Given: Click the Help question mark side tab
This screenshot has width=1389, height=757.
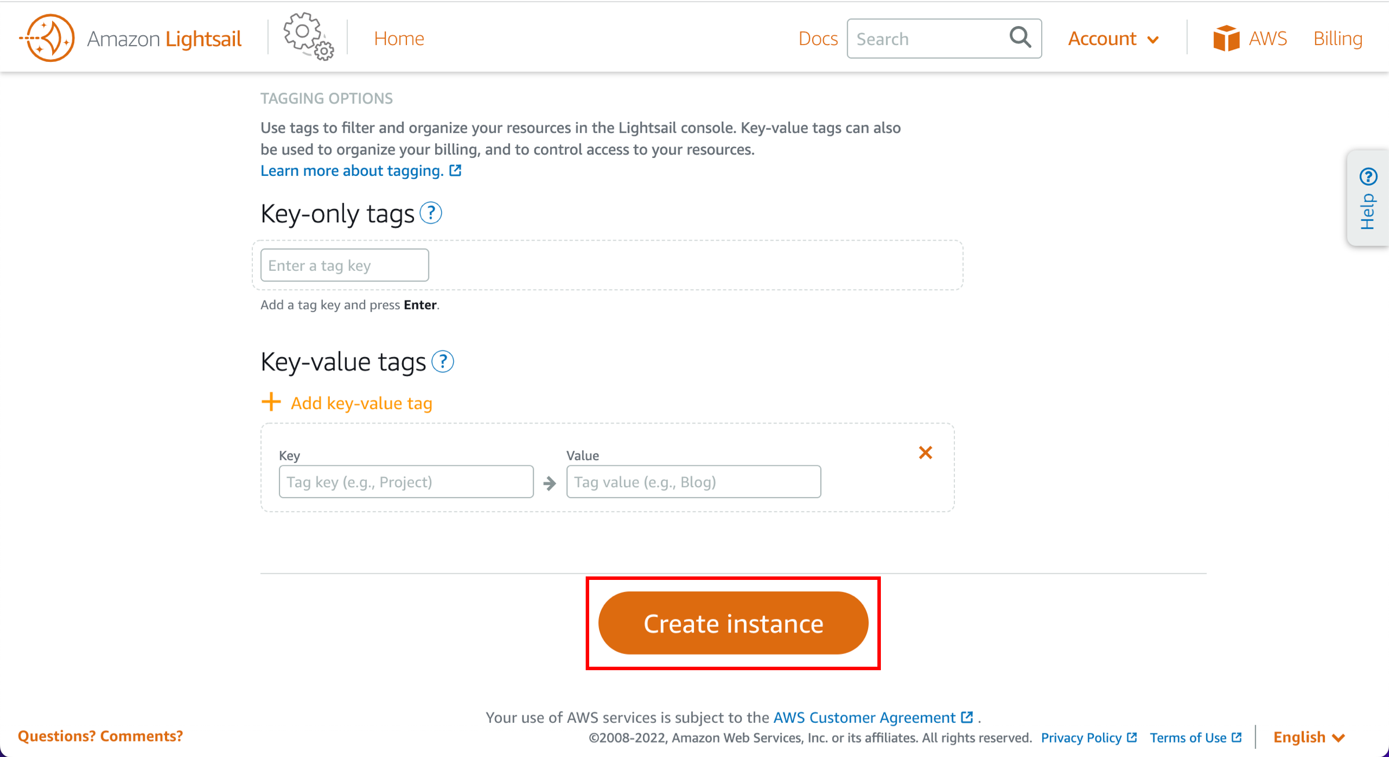Looking at the screenshot, I should click(x=1368, y=198).
